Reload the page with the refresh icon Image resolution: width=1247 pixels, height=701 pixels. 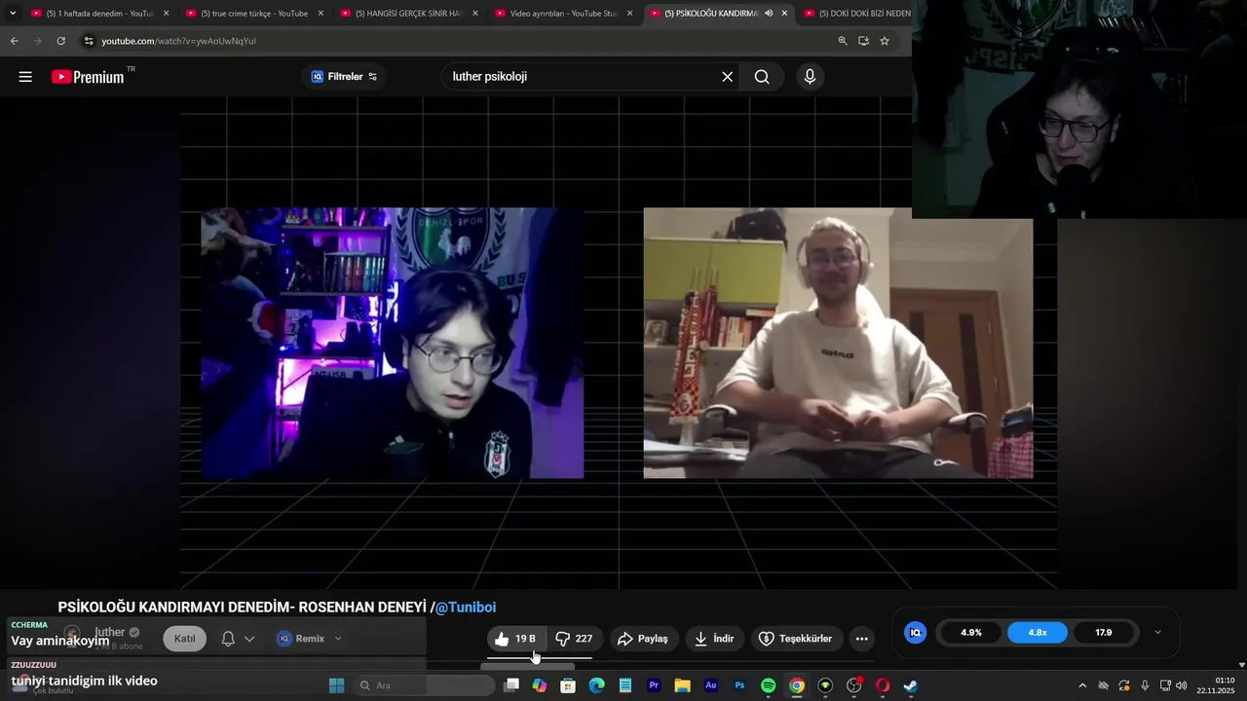coord(60,41)
